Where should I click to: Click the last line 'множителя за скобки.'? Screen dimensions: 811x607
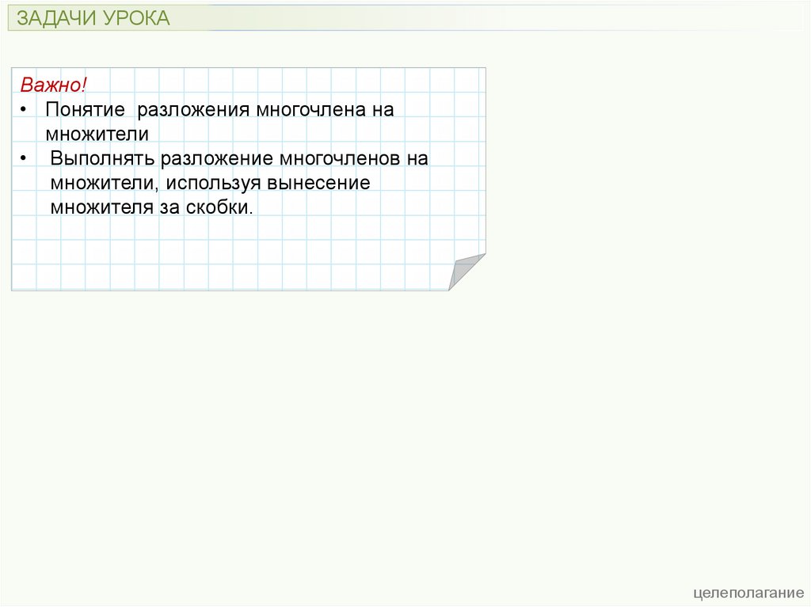151,207
